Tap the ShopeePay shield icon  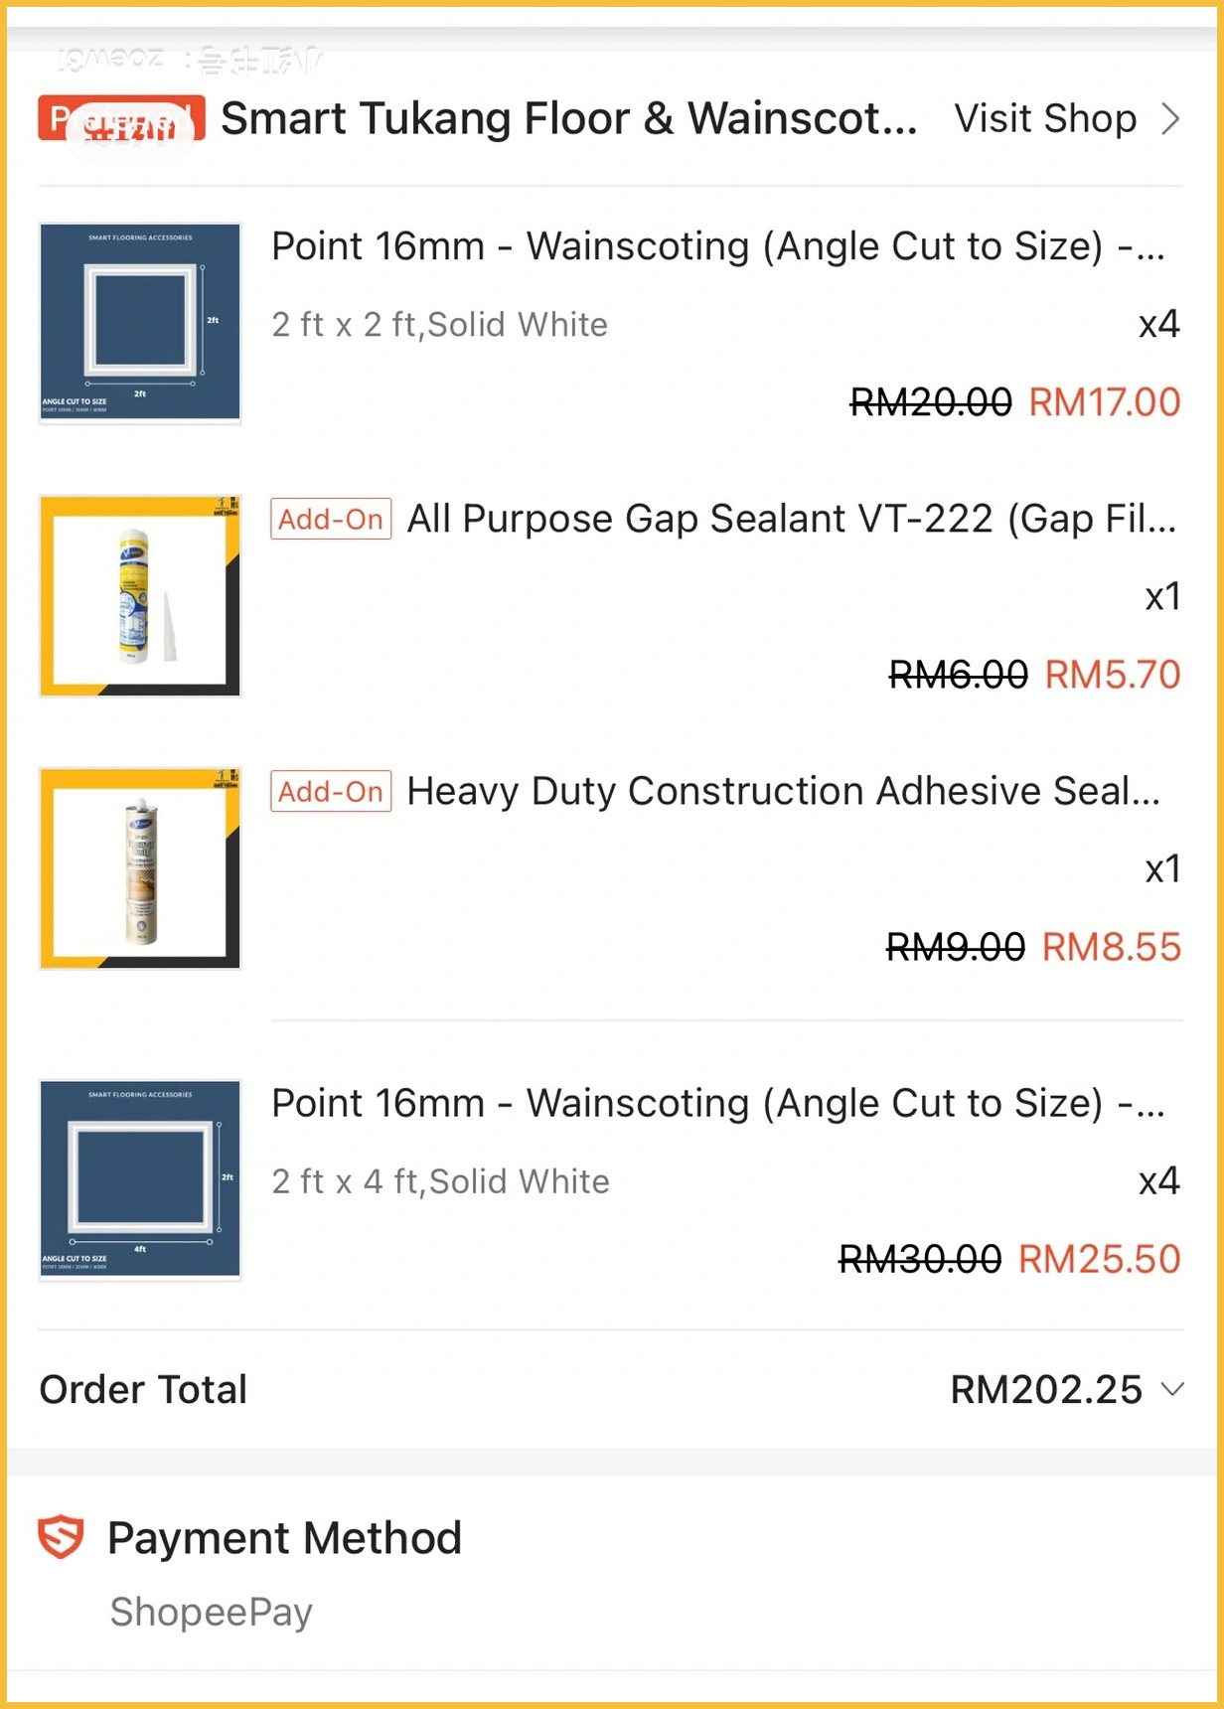pos(61,1537)
